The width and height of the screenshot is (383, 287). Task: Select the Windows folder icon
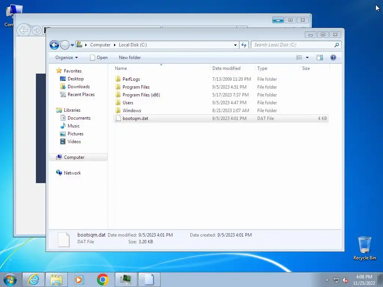tap(118, 110)
